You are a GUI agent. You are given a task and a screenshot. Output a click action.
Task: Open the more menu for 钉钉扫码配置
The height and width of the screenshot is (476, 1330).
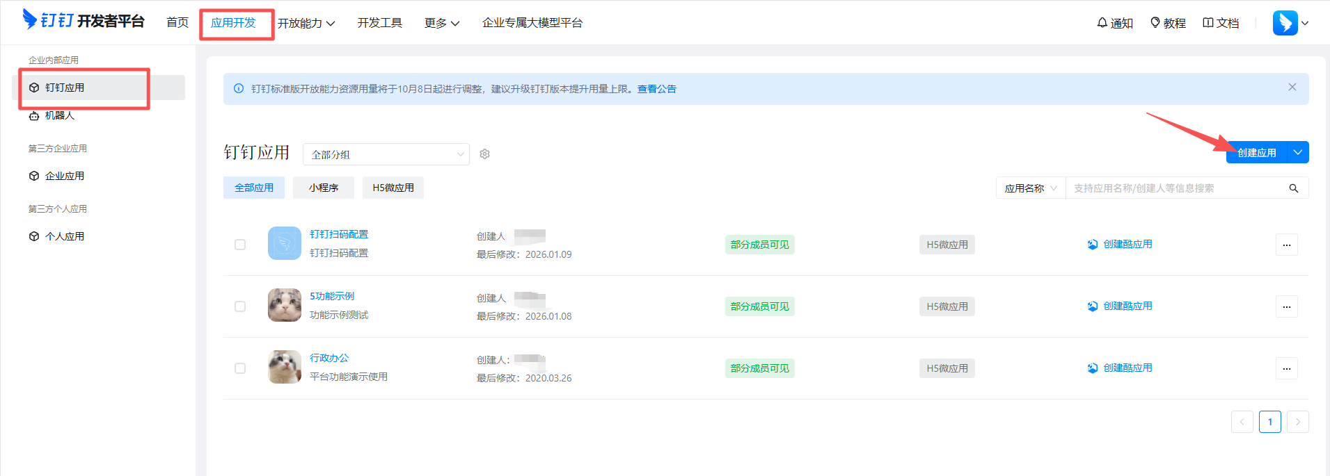point(1287,245)
